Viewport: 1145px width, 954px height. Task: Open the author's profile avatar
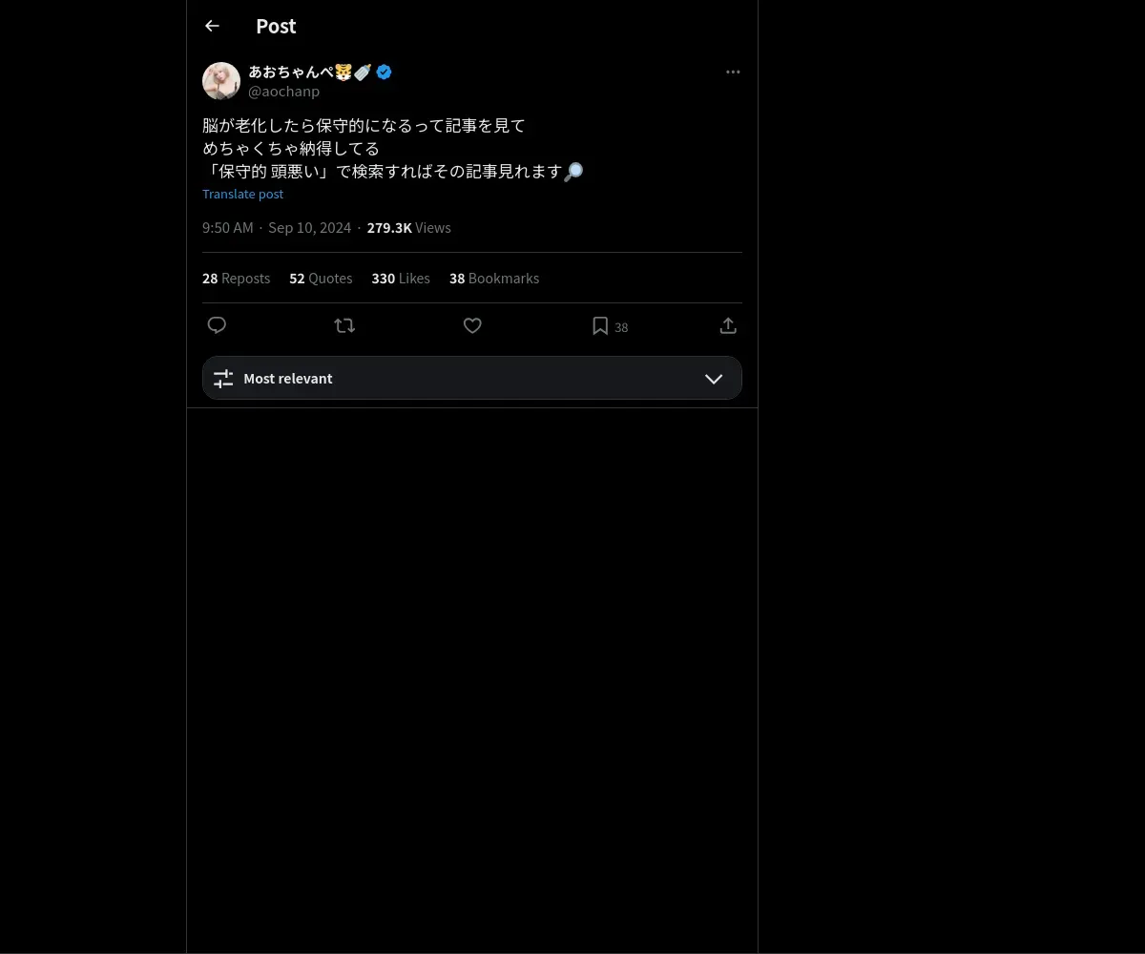pyautogui.click(x=221, y=81)
